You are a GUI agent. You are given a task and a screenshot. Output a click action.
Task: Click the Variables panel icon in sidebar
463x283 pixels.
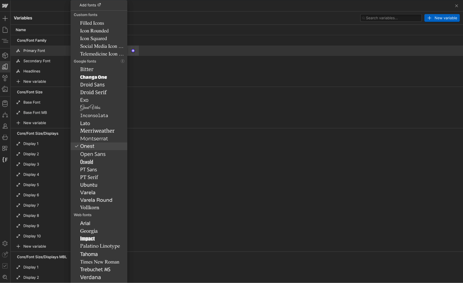click(5, 67)
